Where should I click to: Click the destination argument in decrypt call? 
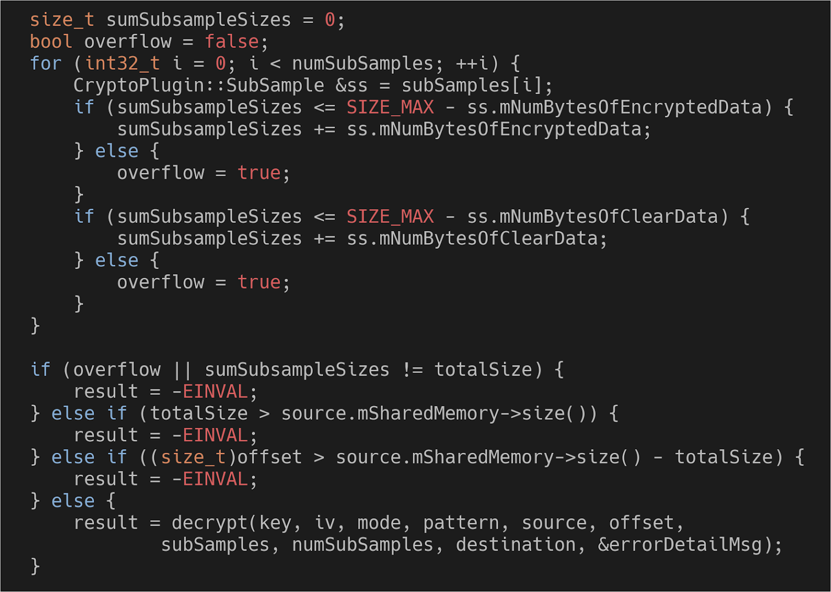coord(515,544)
